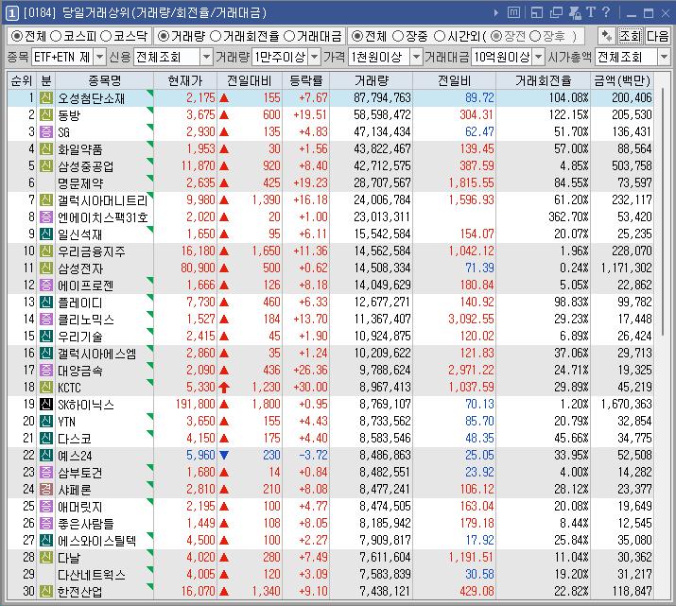Click 다산네트웍스 in the list
The width and height of the screenshot is (676, 606).
(92, 575)
